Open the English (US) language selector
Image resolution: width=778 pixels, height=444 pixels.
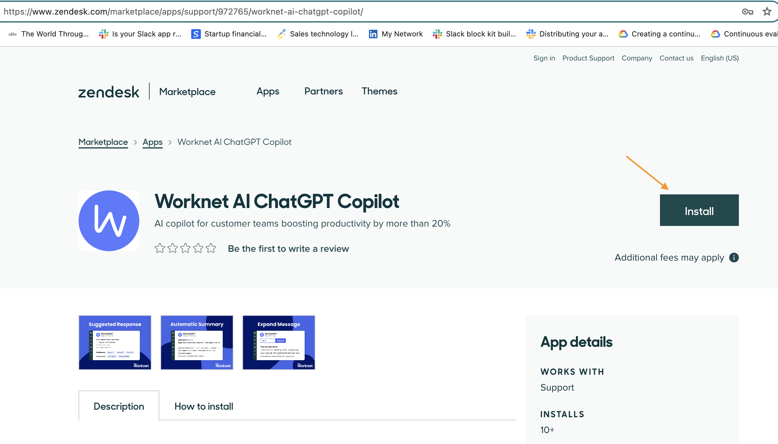[x=720, y=58]
